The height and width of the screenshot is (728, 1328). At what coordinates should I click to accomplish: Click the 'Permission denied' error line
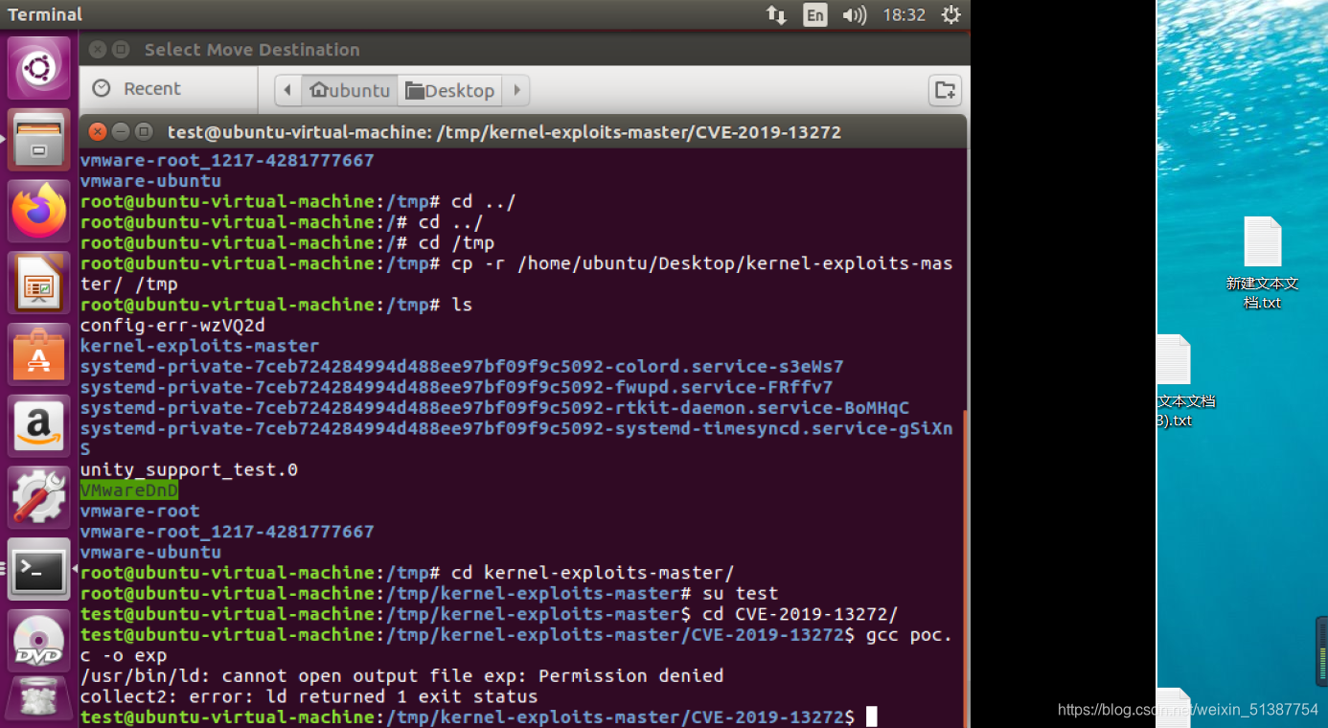(x=402, y=676)
